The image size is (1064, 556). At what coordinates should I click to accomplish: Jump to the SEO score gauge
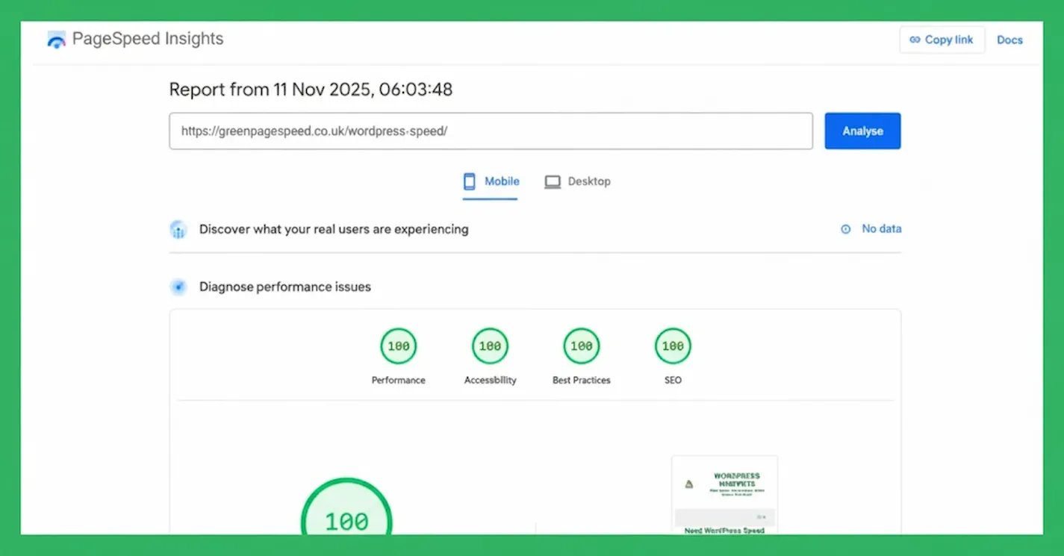673,346
